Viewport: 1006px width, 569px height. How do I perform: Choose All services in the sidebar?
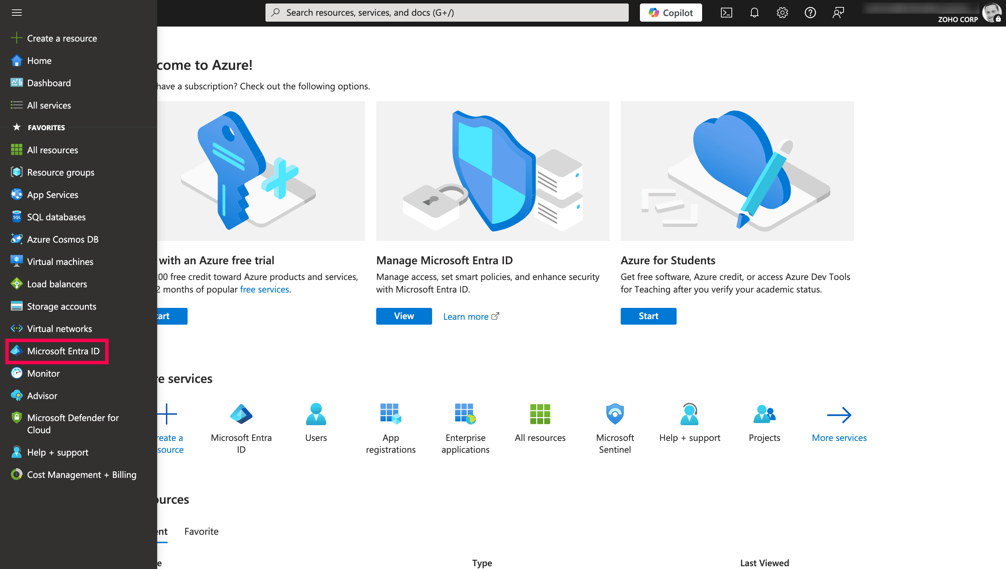(x=49, y=105)
